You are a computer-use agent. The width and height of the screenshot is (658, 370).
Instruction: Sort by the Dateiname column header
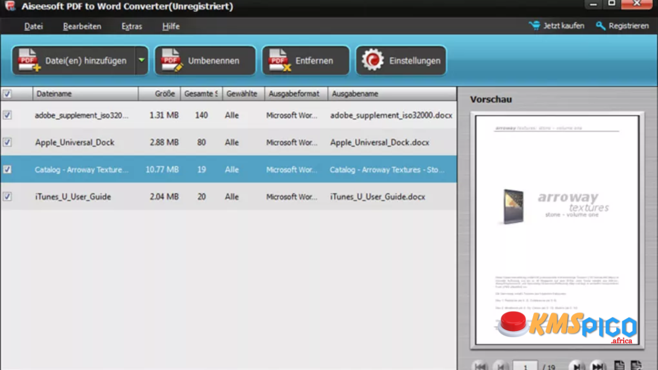pos(85,94)
